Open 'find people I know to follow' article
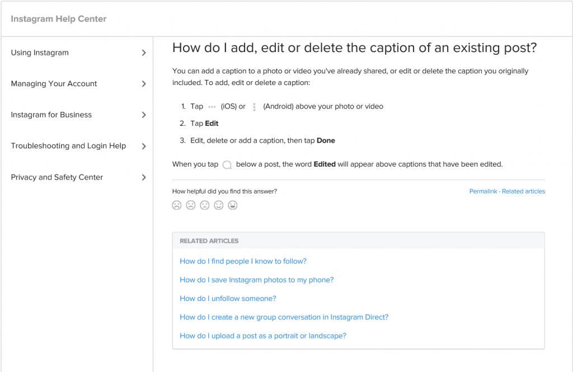573x372 pixels. pyautogui.click(x=243, y=261)
